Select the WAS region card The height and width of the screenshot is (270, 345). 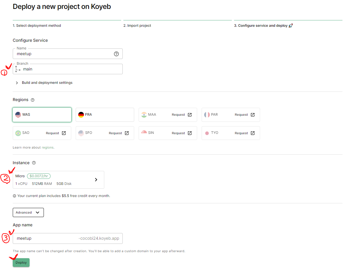42,115
